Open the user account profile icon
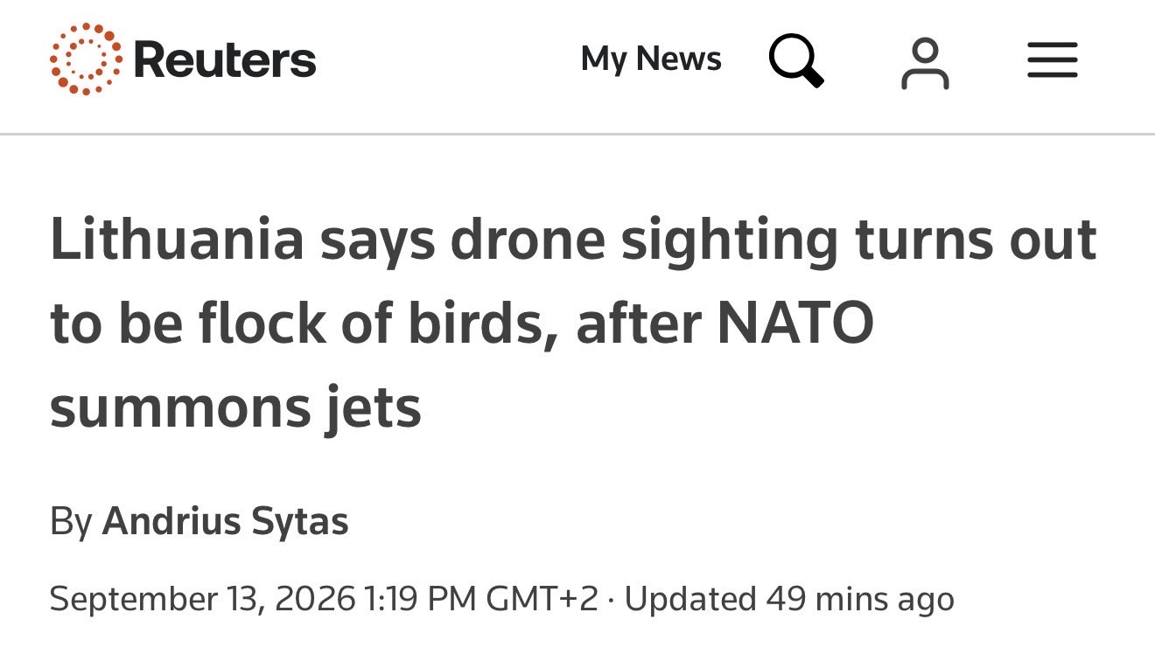 pos(925,62)
